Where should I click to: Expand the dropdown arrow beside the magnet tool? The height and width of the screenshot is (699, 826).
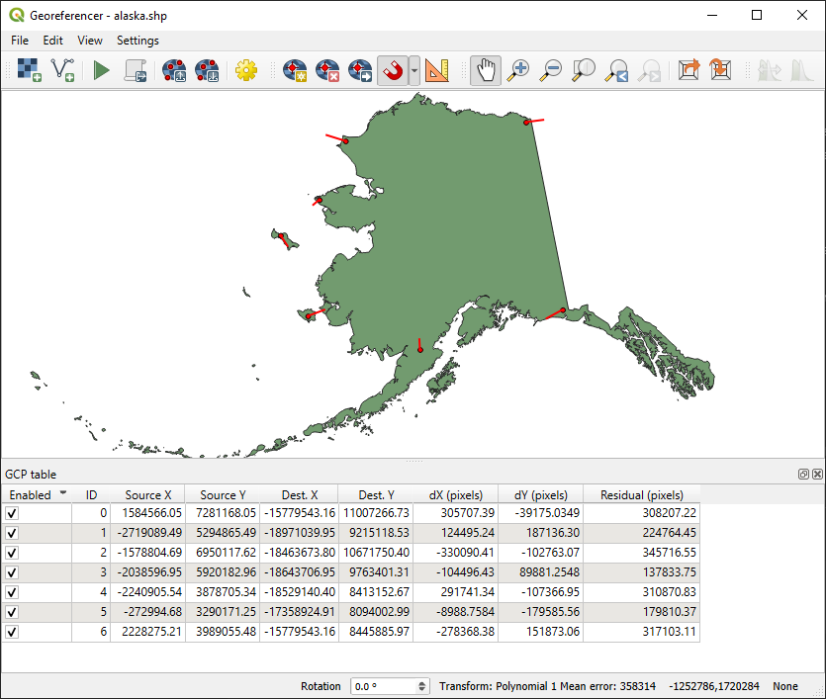(x=416, y=70)
